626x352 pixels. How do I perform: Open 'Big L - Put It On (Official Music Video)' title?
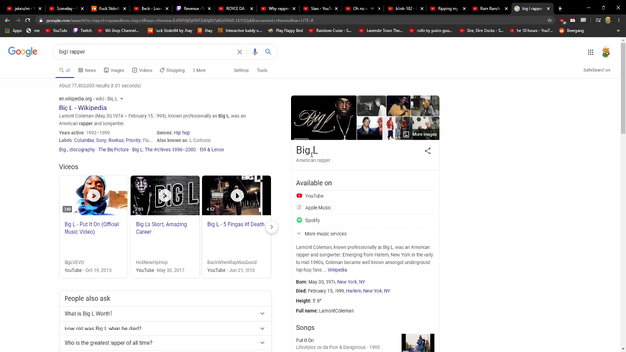point(92,228)
